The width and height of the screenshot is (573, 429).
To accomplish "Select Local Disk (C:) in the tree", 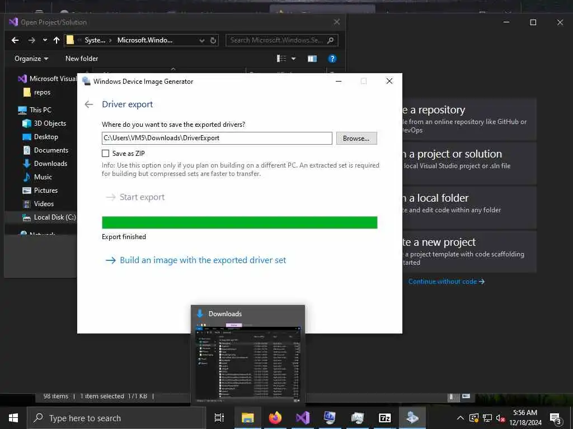I will pyautogui.click(x=49, y=217).
